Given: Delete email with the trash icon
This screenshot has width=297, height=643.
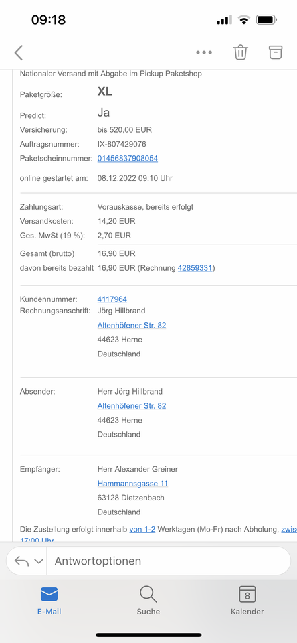Looking at the screenshot, I should (240, 52).
